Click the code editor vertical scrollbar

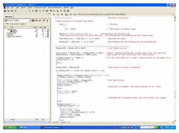[175, 70]
